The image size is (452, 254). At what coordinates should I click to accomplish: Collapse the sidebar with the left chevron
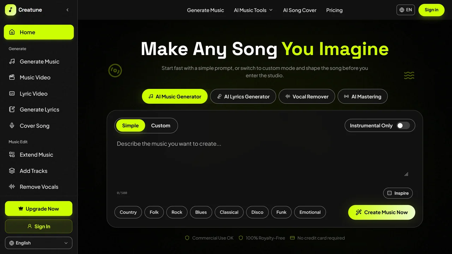tap(67, 10)
